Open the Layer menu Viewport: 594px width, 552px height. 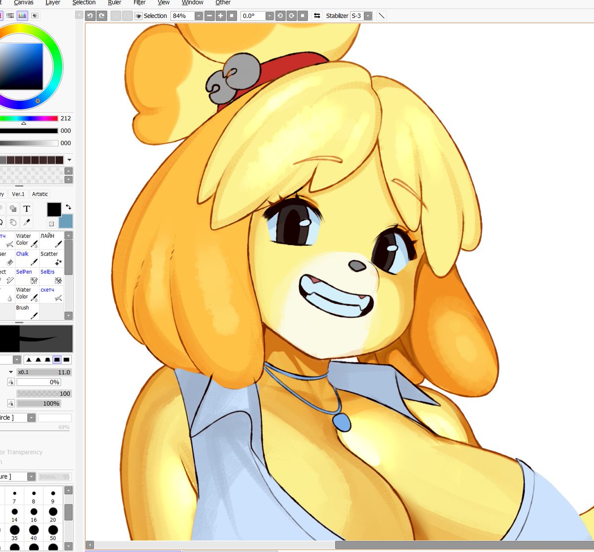(x=52, y=2)
